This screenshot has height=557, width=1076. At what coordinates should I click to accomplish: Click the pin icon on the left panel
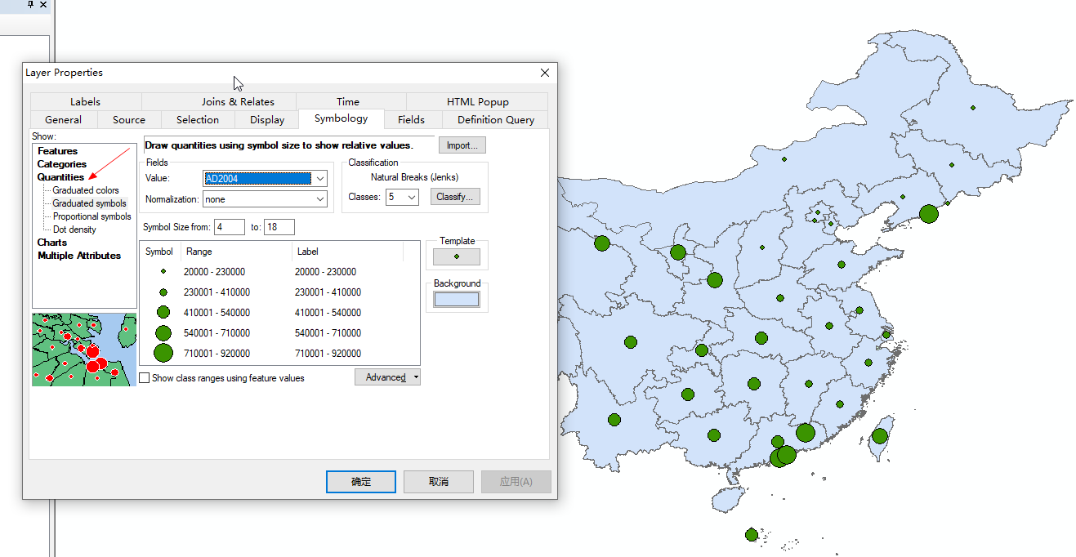tap(31, 5)
